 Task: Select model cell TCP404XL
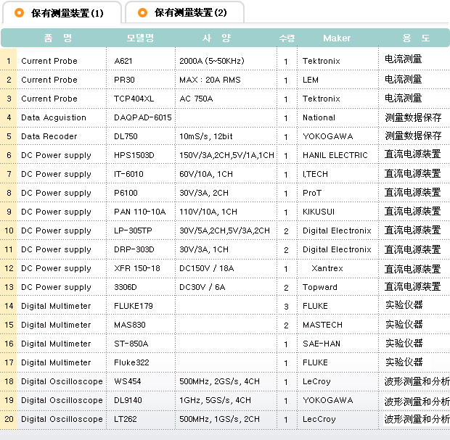pos(134,99)
